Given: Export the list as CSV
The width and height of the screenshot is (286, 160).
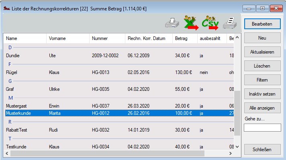Looking at the screenshot, I should (x=210, y=23).
